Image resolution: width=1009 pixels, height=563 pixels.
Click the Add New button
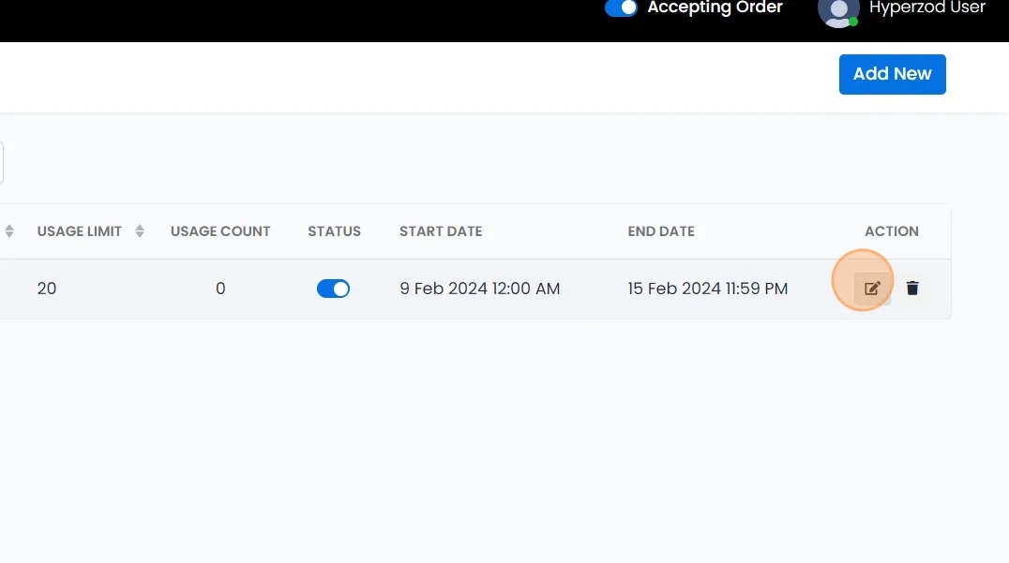[x=892, y=74]
